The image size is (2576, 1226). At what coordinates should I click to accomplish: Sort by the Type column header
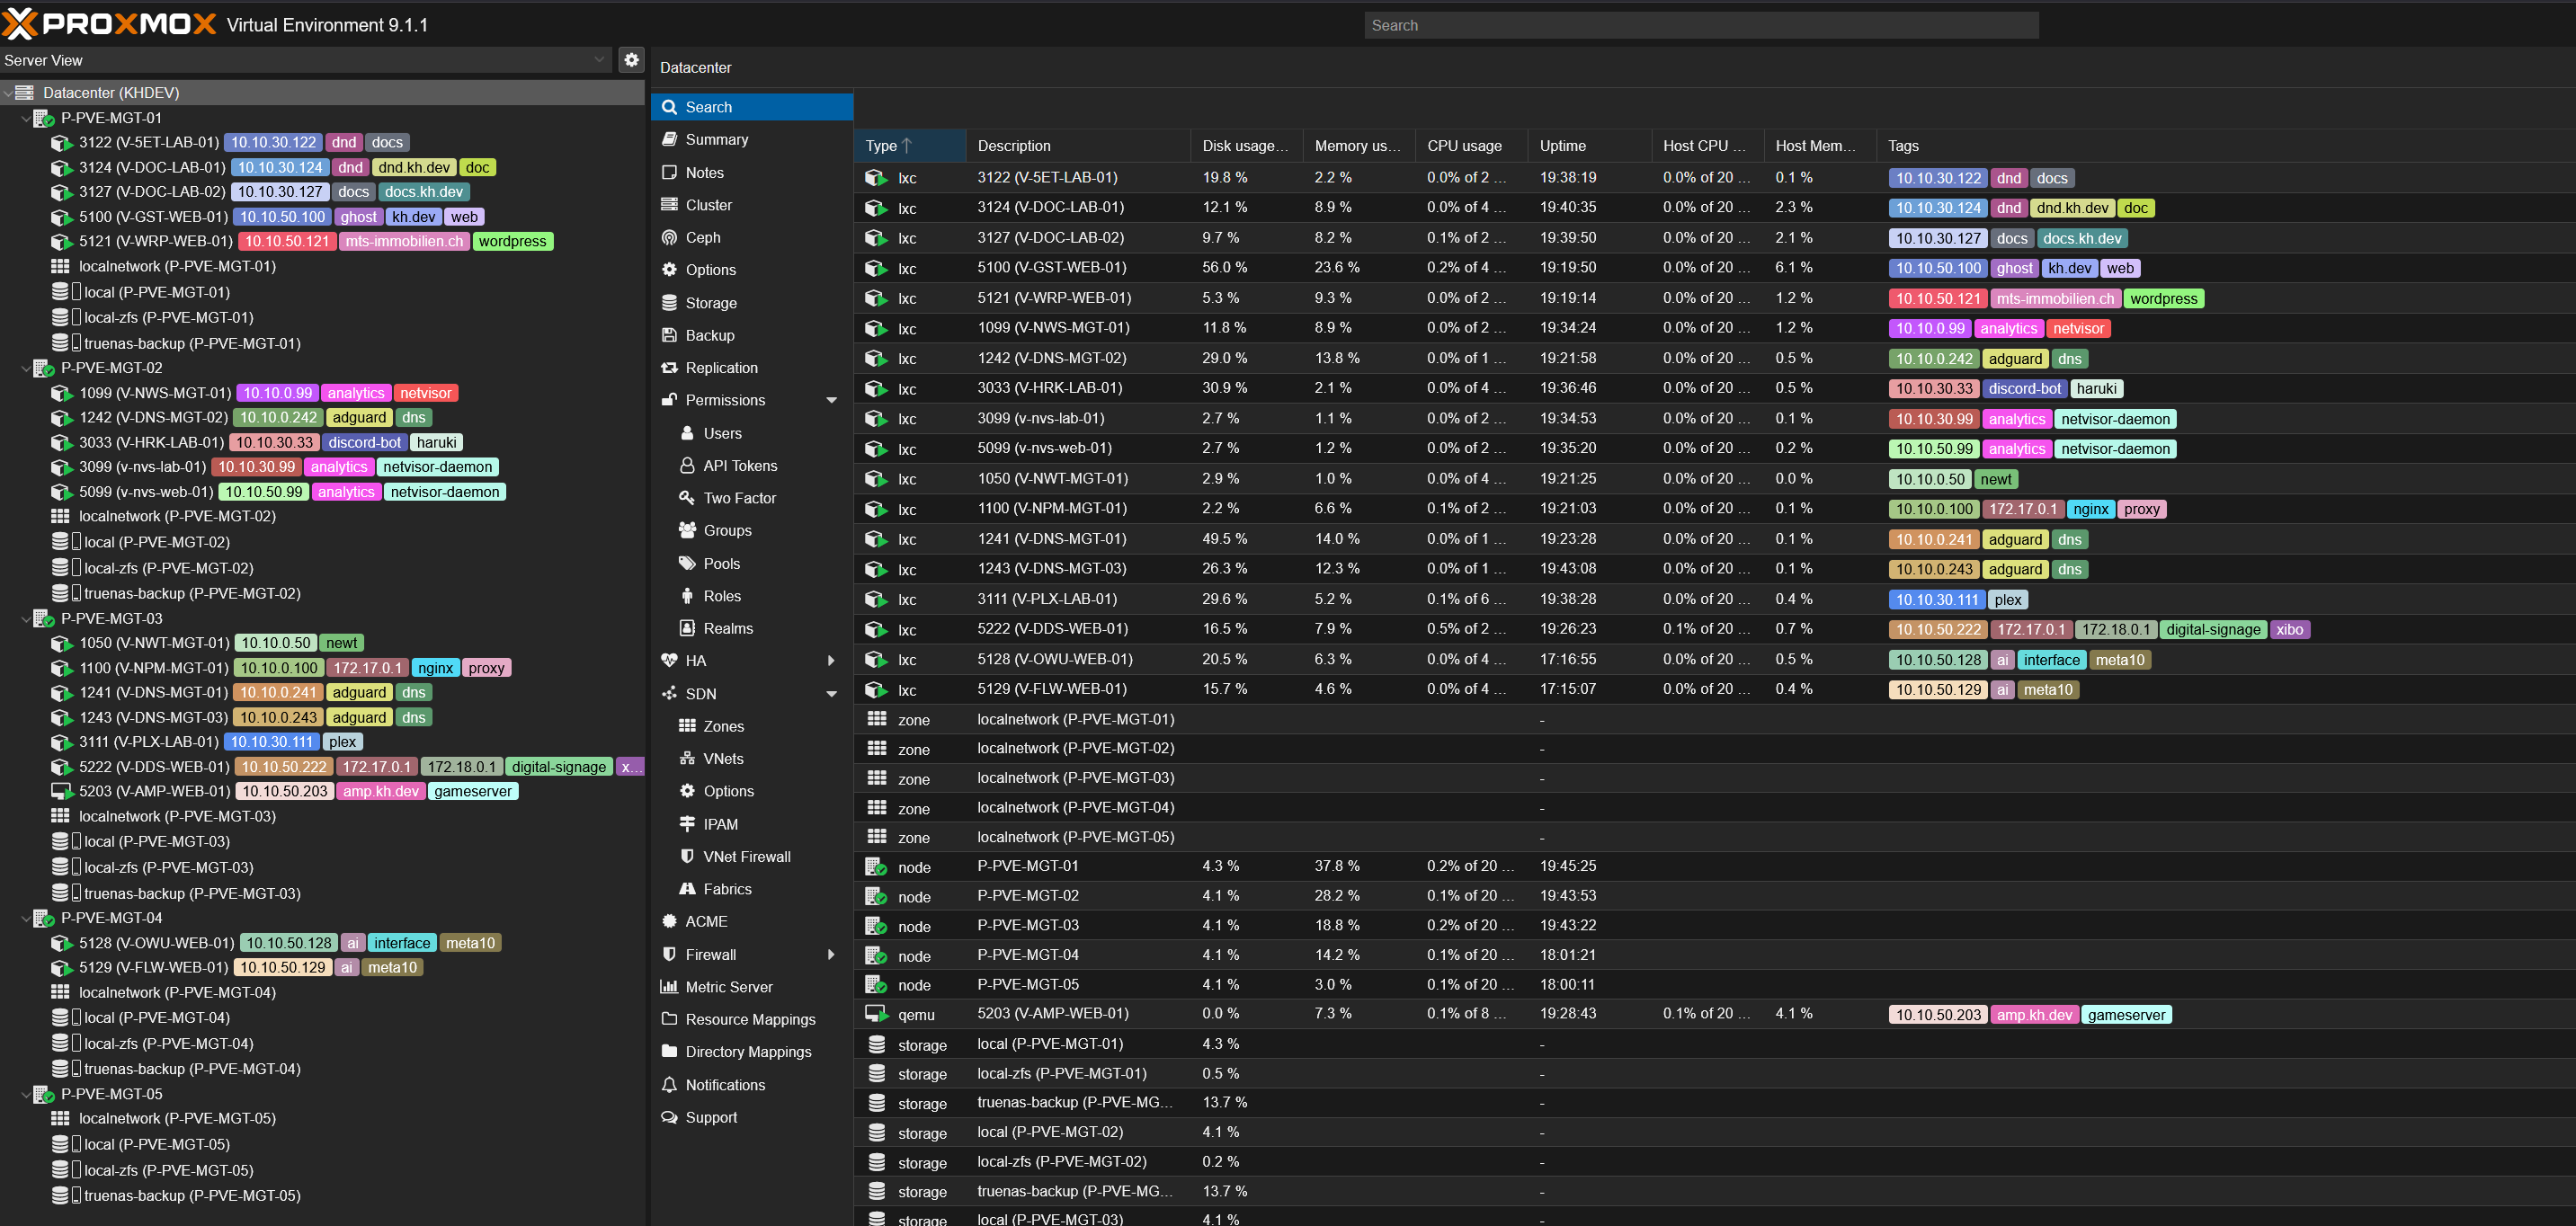(881, 145)
